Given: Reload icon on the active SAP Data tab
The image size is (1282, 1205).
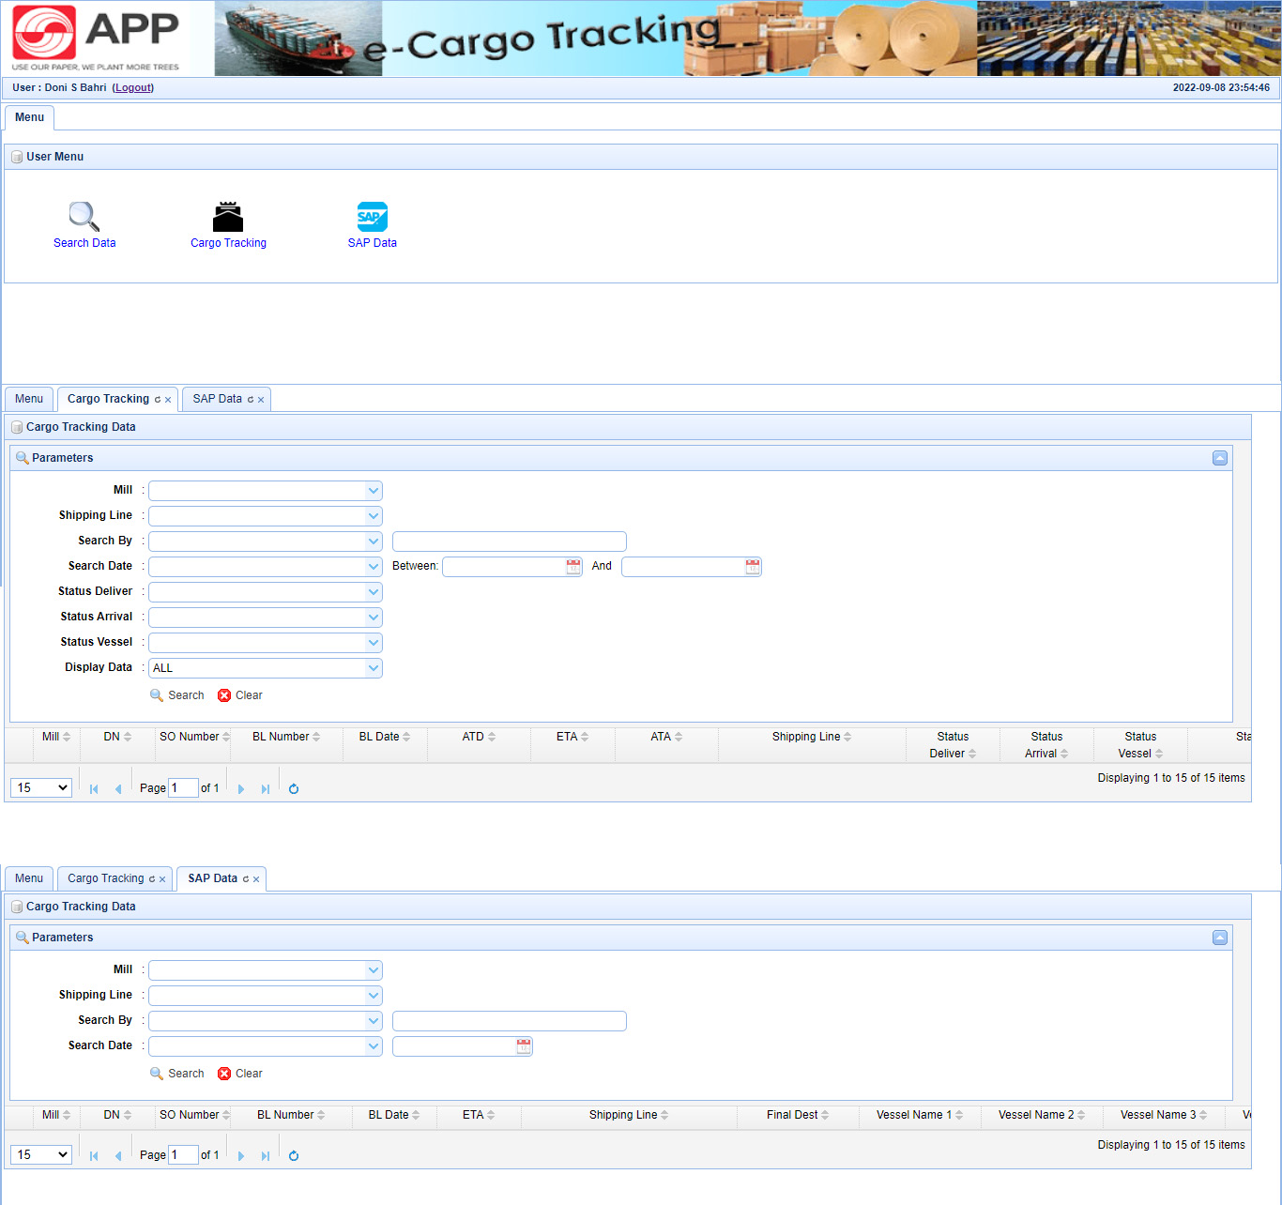Looking at the screenshot, I should [x=246, y=879].
